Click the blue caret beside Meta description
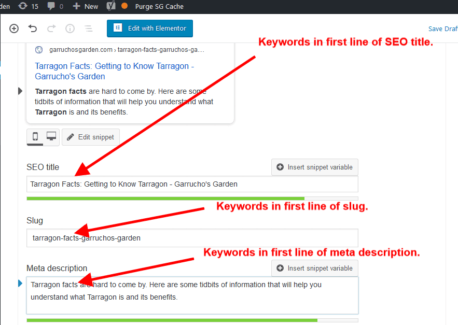The height and width of the screenshot is (325, 458). tap(20, 283)
